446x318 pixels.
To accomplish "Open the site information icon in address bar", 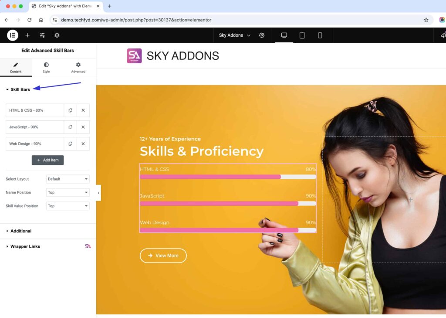I will click(55, 20).
